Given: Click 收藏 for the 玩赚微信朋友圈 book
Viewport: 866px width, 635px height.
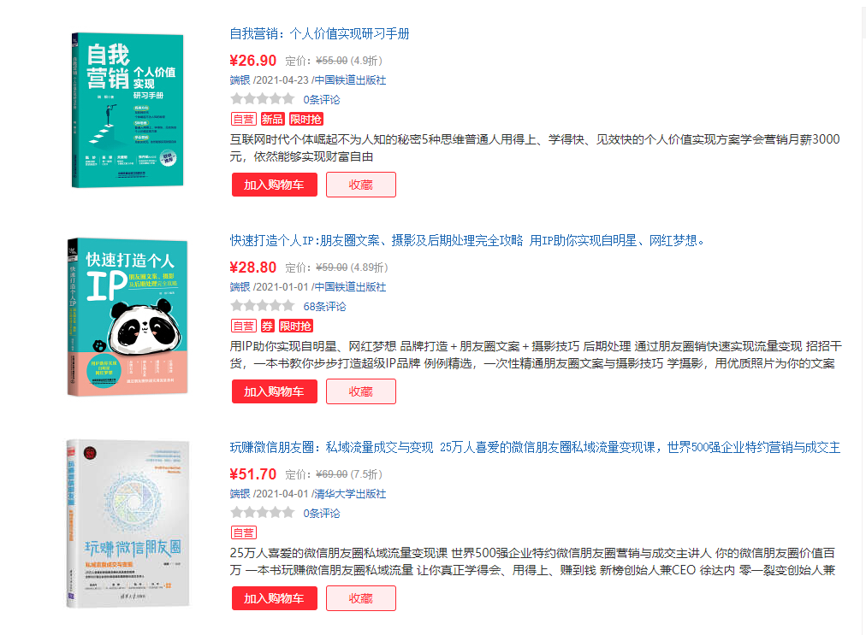Looking at the screenshot, I should [360, 598].
